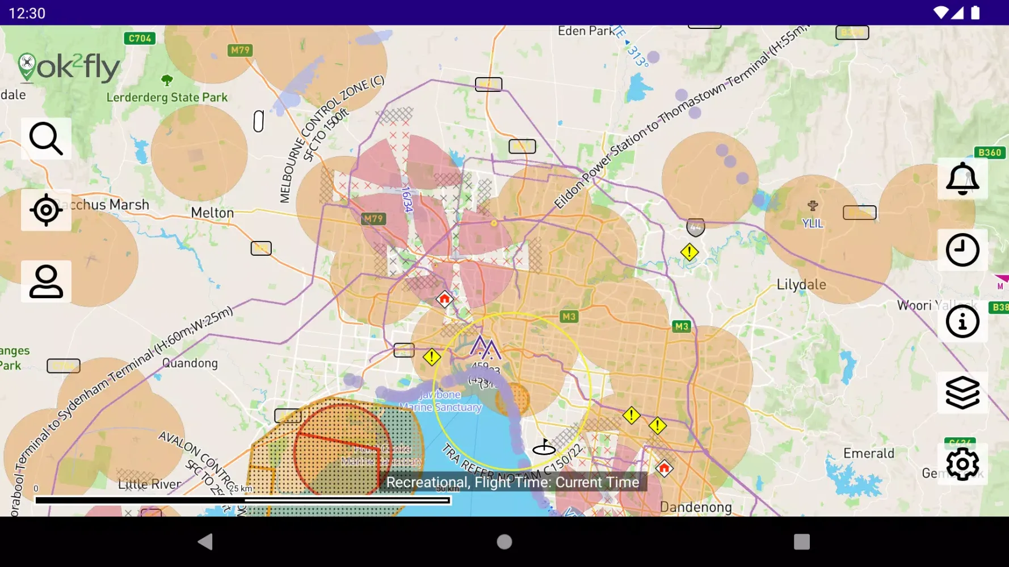Click the map scale bar
The width and height of the screenshot is (1009, 567).
pos(242,500)
